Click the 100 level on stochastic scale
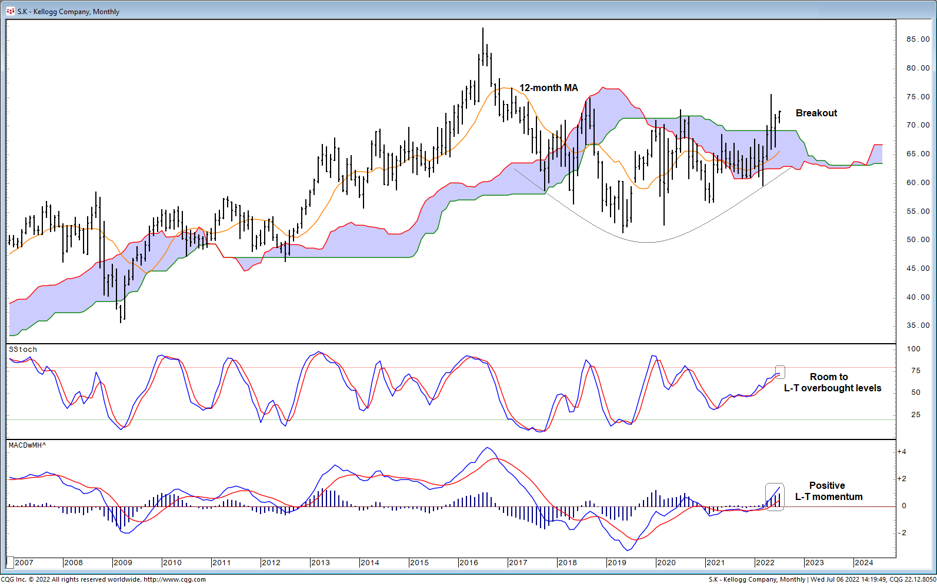The width and height of the screenshot is (937, 584). coord(913,349)
